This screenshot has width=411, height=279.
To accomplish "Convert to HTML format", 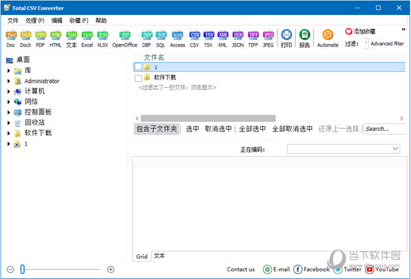I will [x=55, y=39].
